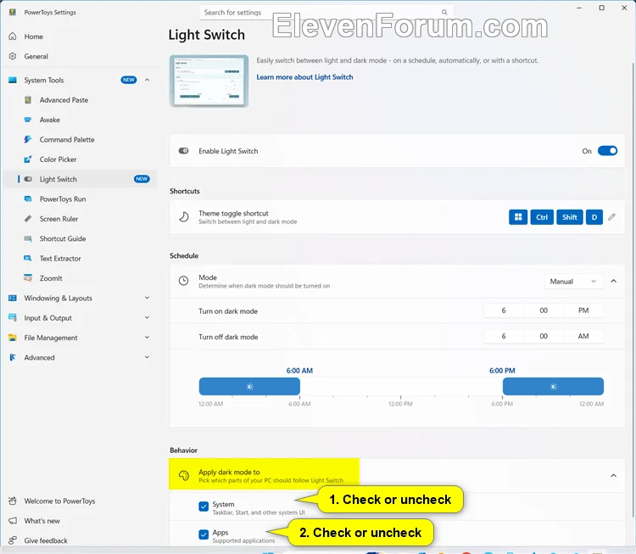Edit the theme toggle shortcut pencil icon
The height and width of the screenshot is (554, 636).
(x=611, y=217)
